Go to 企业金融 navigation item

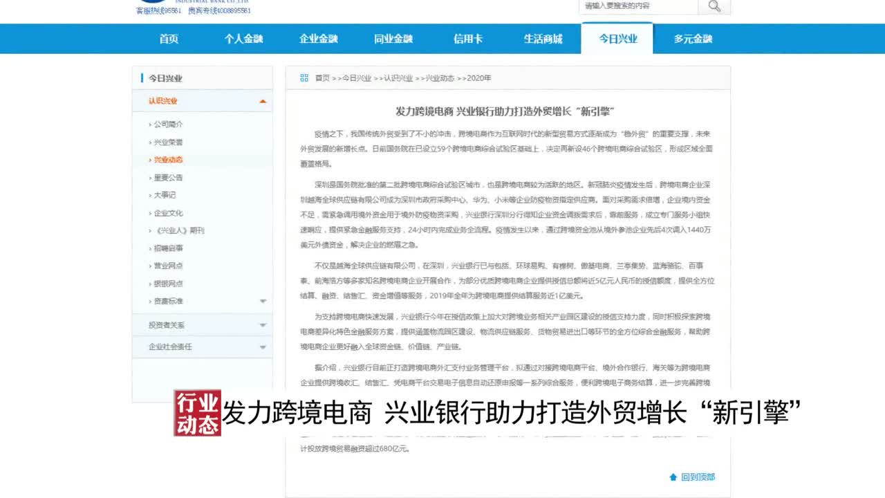point(318,39)
